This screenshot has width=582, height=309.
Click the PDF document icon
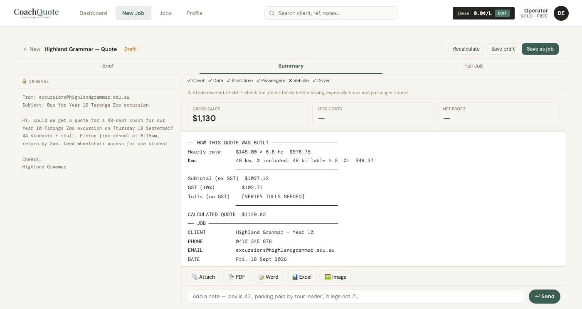[231, 277]
